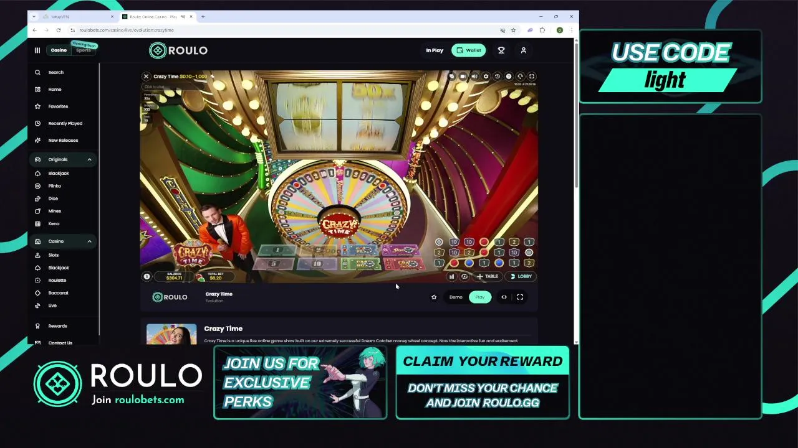Favorite Crazy Time with star icon
This screenshot has width=798, height=448.
pos(434,297)
